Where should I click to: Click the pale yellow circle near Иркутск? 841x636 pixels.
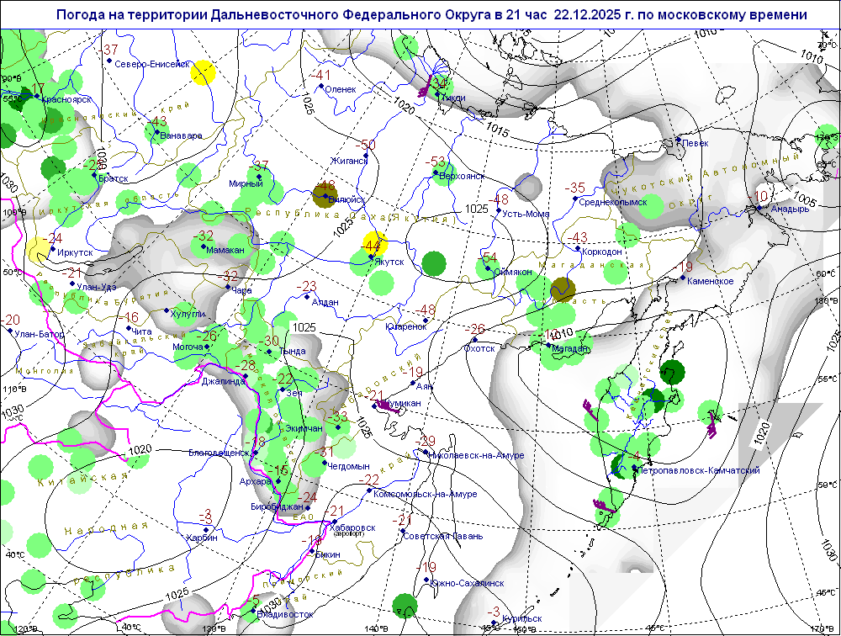click(x=38, y=250)
